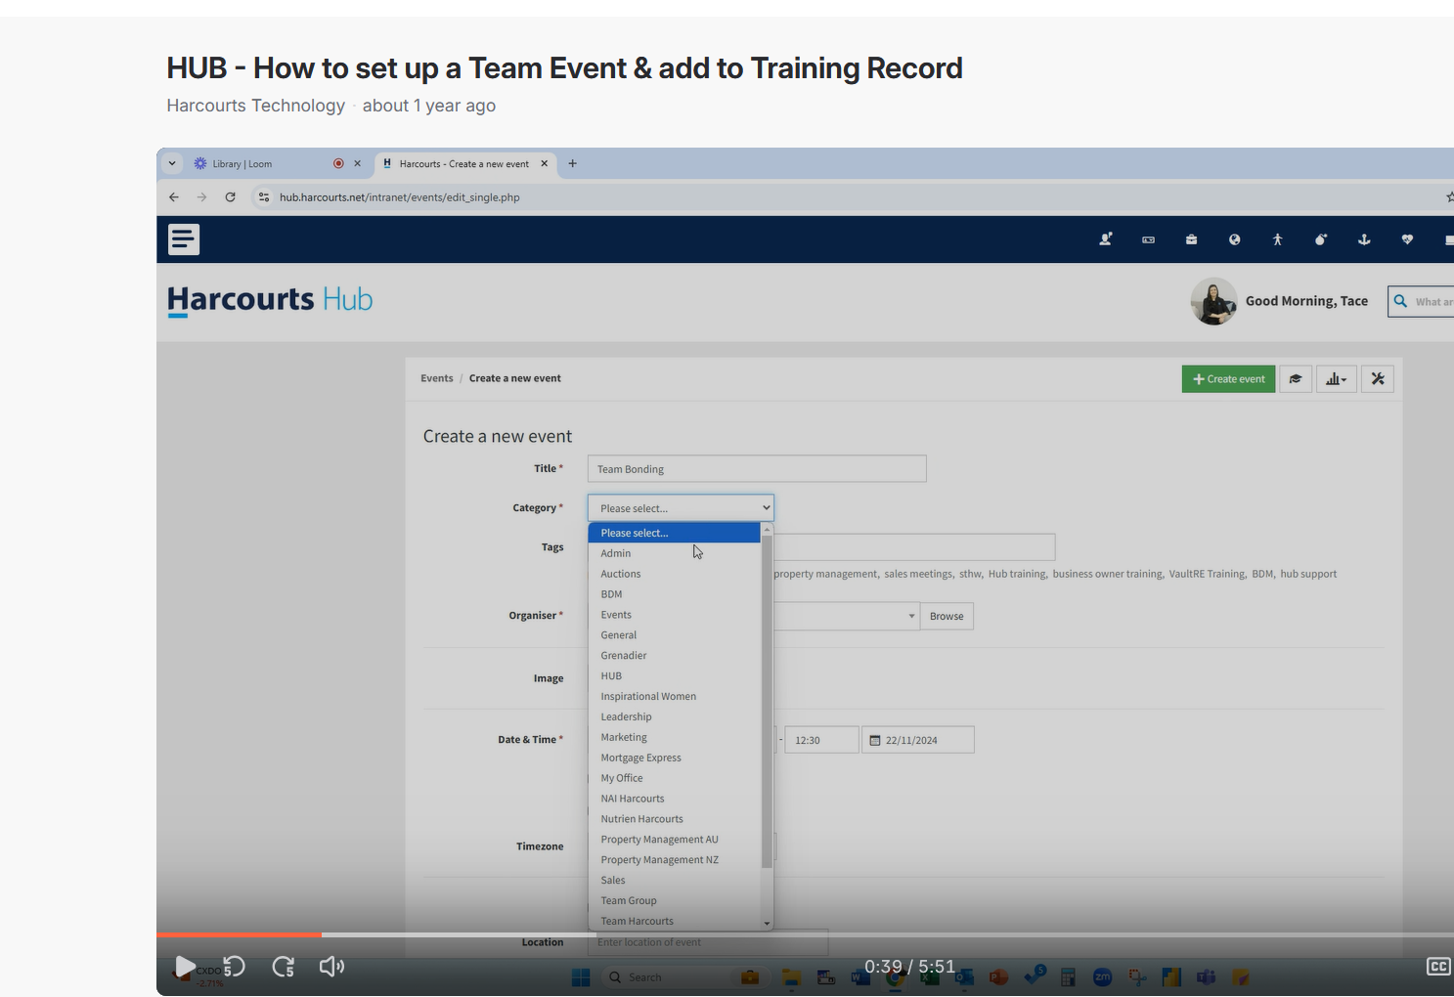Select Grenadier category option
The image size is (1454, 997).
pyautogui.click(x=674, y=656)
